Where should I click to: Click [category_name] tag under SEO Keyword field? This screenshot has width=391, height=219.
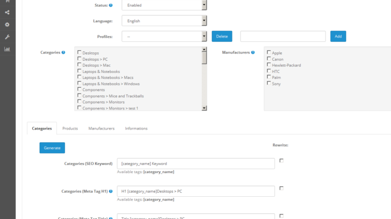coord(159,172)
